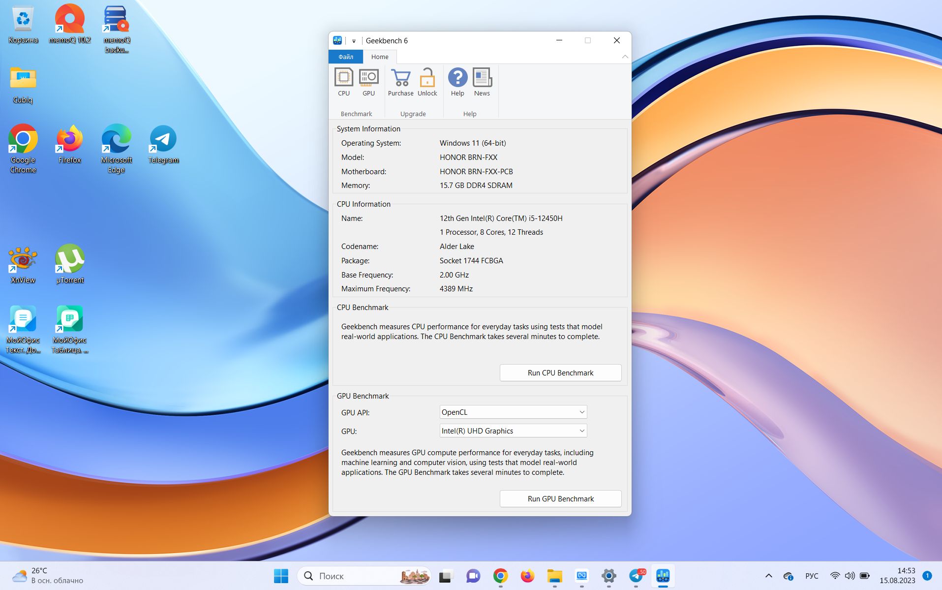The height and width of the screenshot is (590, 942).
Task: Select the µTorrent desktop shortcut
Action: (x=70, y=265)
